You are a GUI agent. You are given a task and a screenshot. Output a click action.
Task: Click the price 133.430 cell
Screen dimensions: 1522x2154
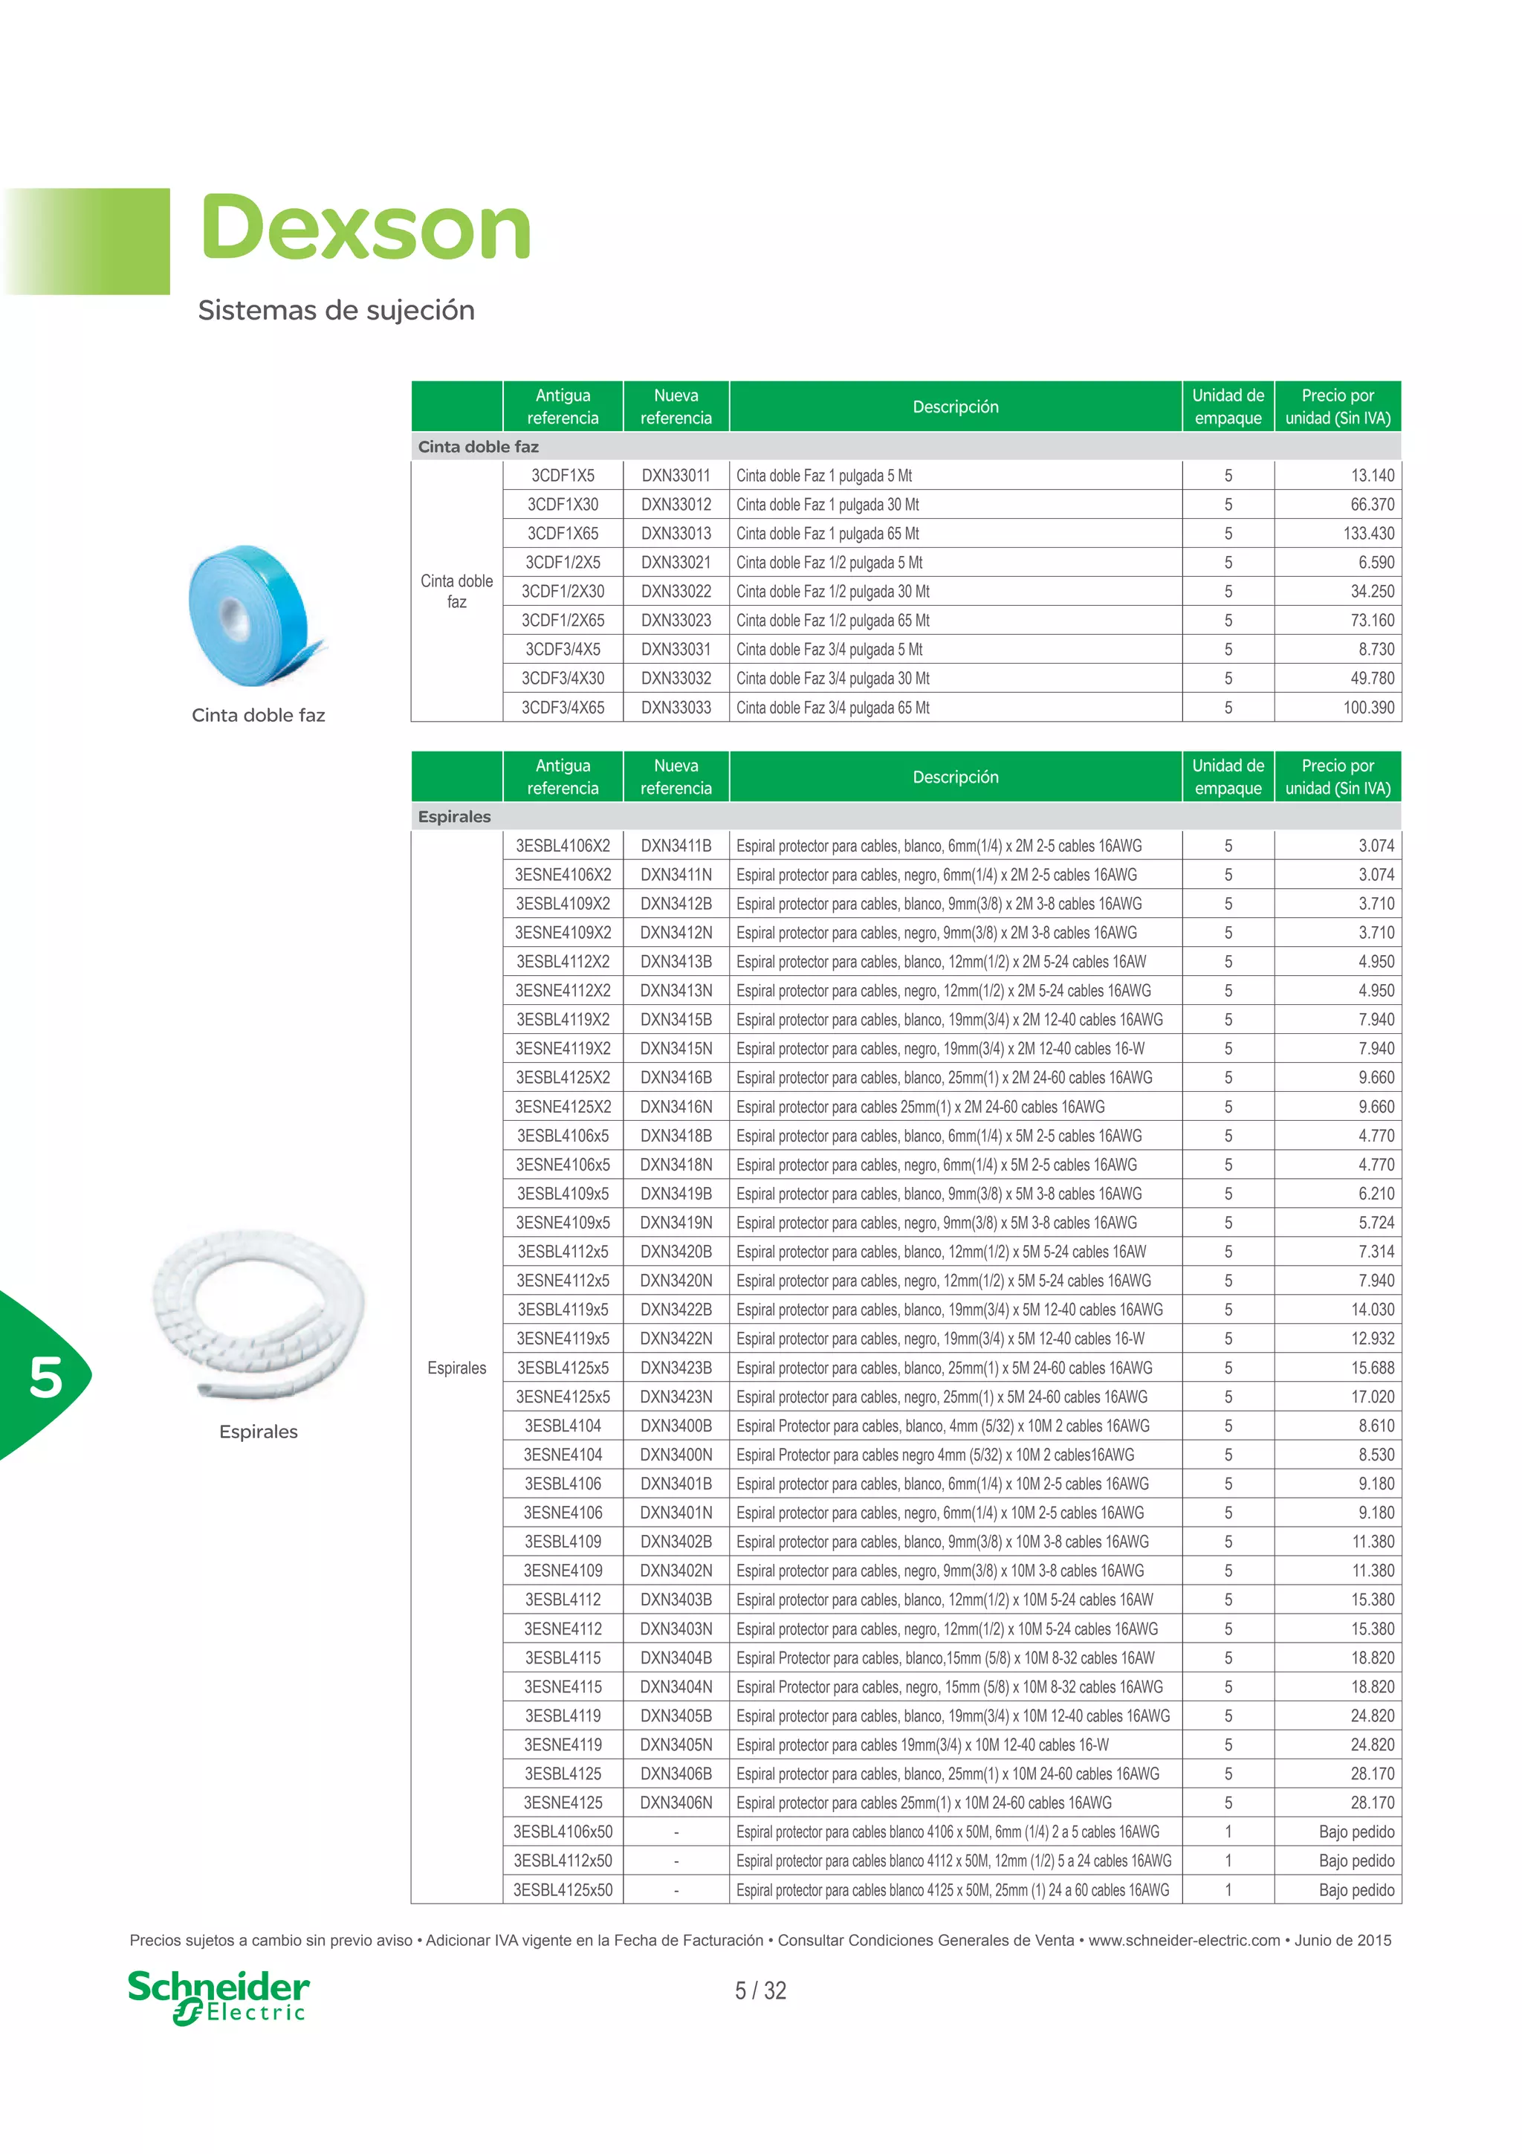1338,533
